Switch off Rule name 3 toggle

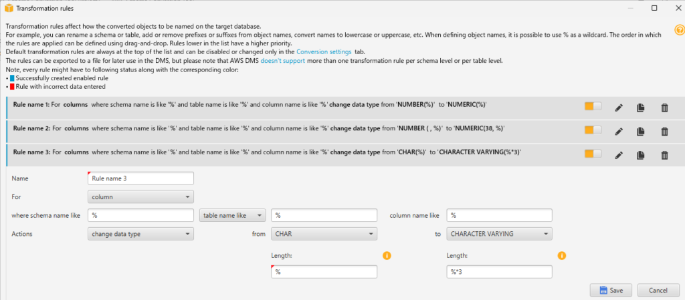593,155
